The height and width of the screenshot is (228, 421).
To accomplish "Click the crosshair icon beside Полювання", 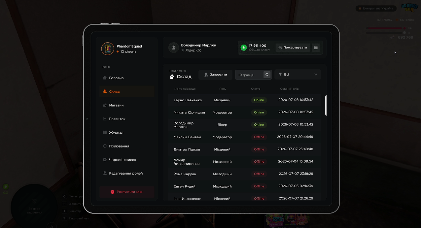I will tap(105, 146).
